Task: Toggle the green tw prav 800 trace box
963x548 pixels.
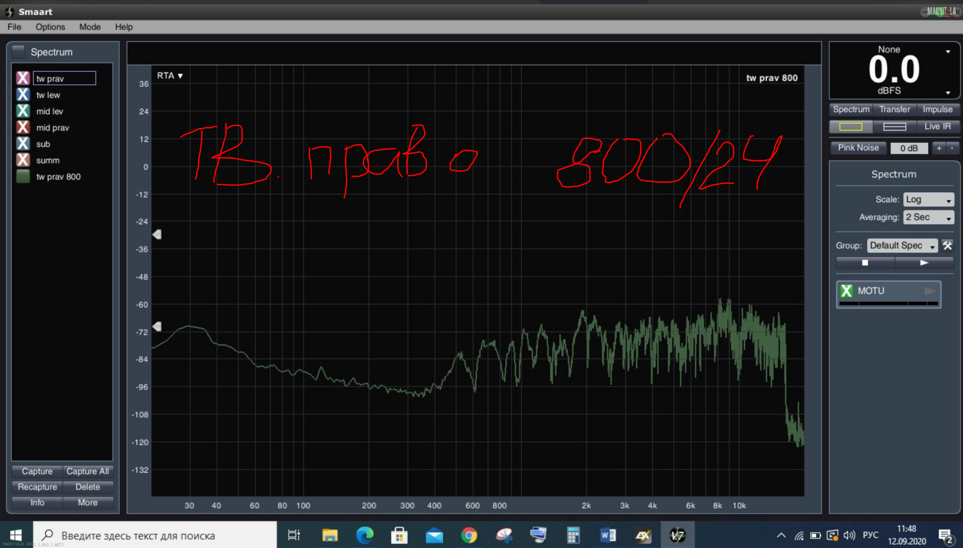Action: 23,176
